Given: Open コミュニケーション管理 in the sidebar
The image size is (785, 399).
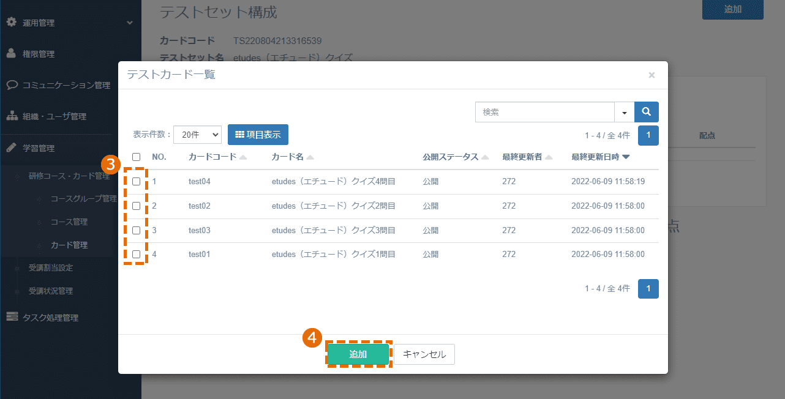Looking at the screenshot, I should click(x=66, y=85).
